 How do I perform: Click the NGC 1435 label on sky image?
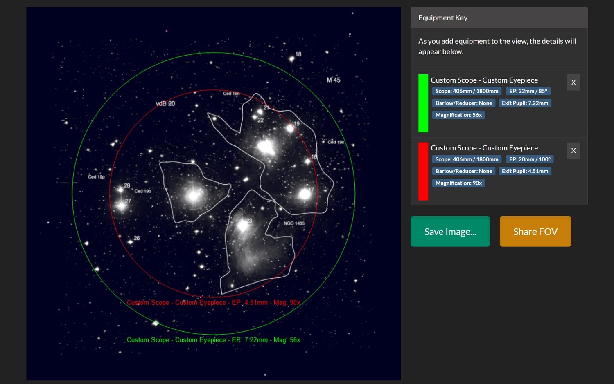[x=294, y=223]
